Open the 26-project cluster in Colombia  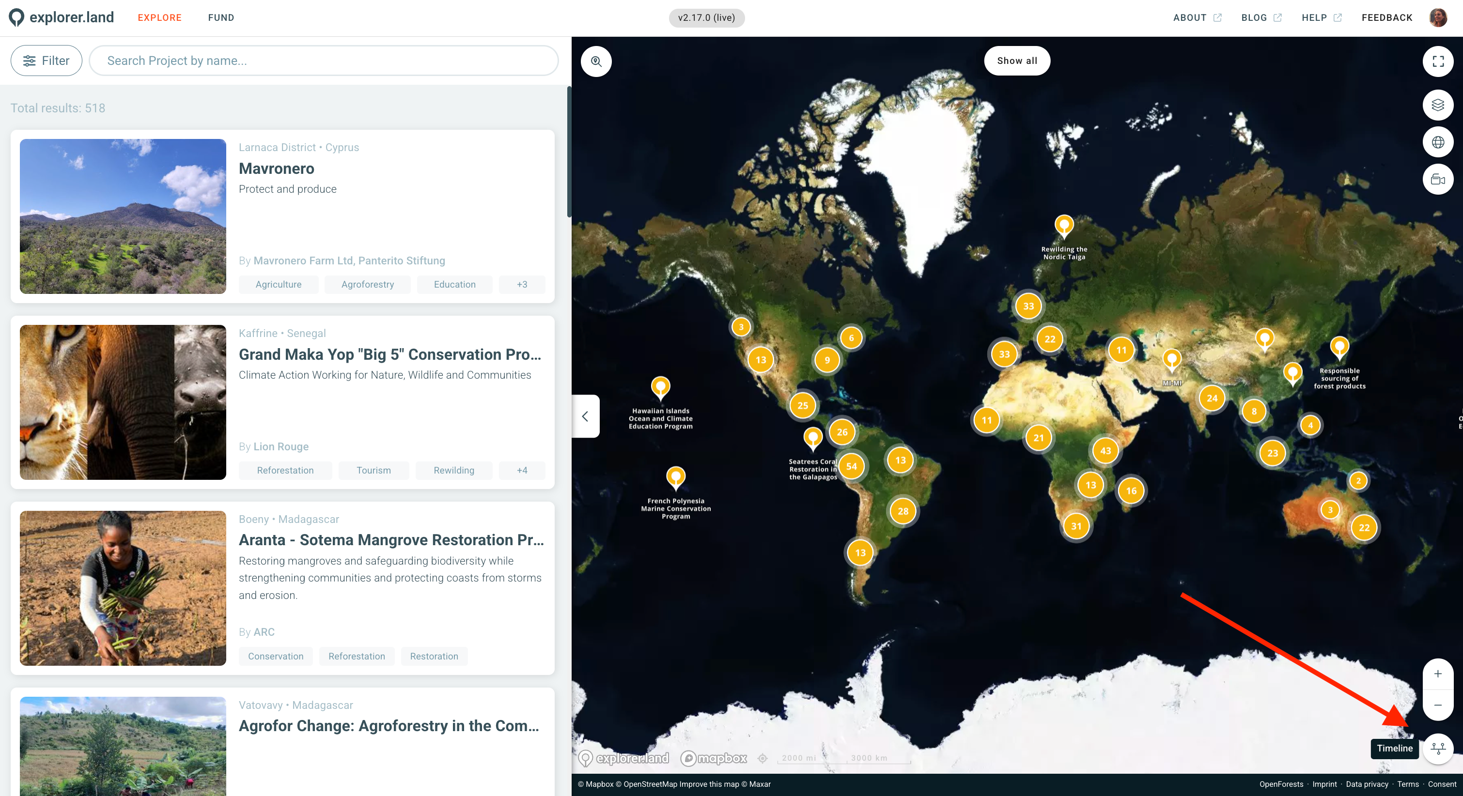pos(842,432)
